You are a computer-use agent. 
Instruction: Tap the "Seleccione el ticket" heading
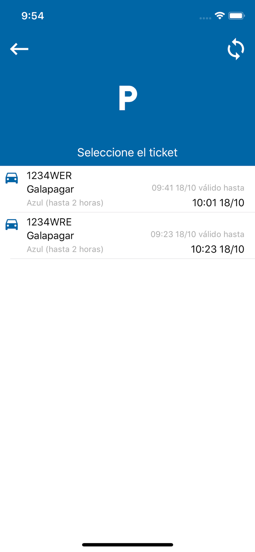tap(127, 152)
